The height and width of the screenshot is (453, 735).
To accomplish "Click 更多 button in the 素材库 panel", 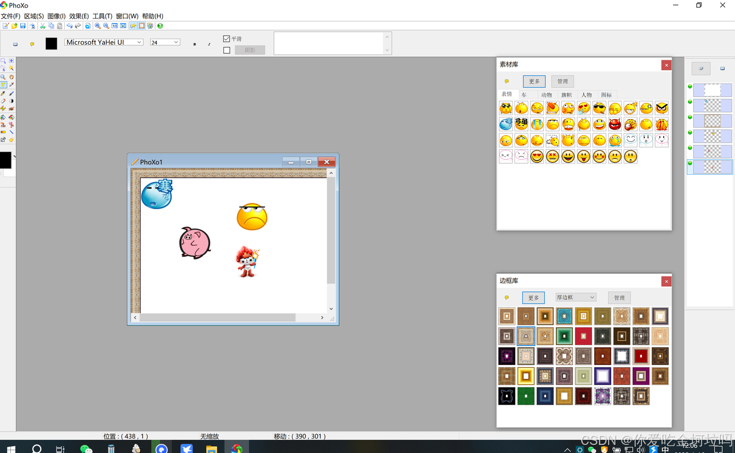I will (534, 81).
